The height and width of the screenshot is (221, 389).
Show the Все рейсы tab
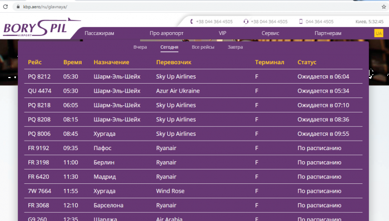203,47
